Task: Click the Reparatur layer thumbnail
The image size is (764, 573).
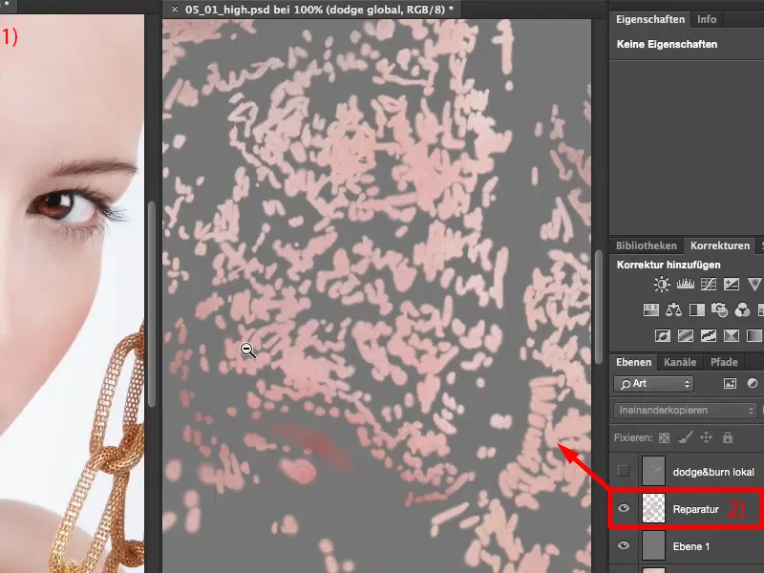Action: click(x=654, y=508)
